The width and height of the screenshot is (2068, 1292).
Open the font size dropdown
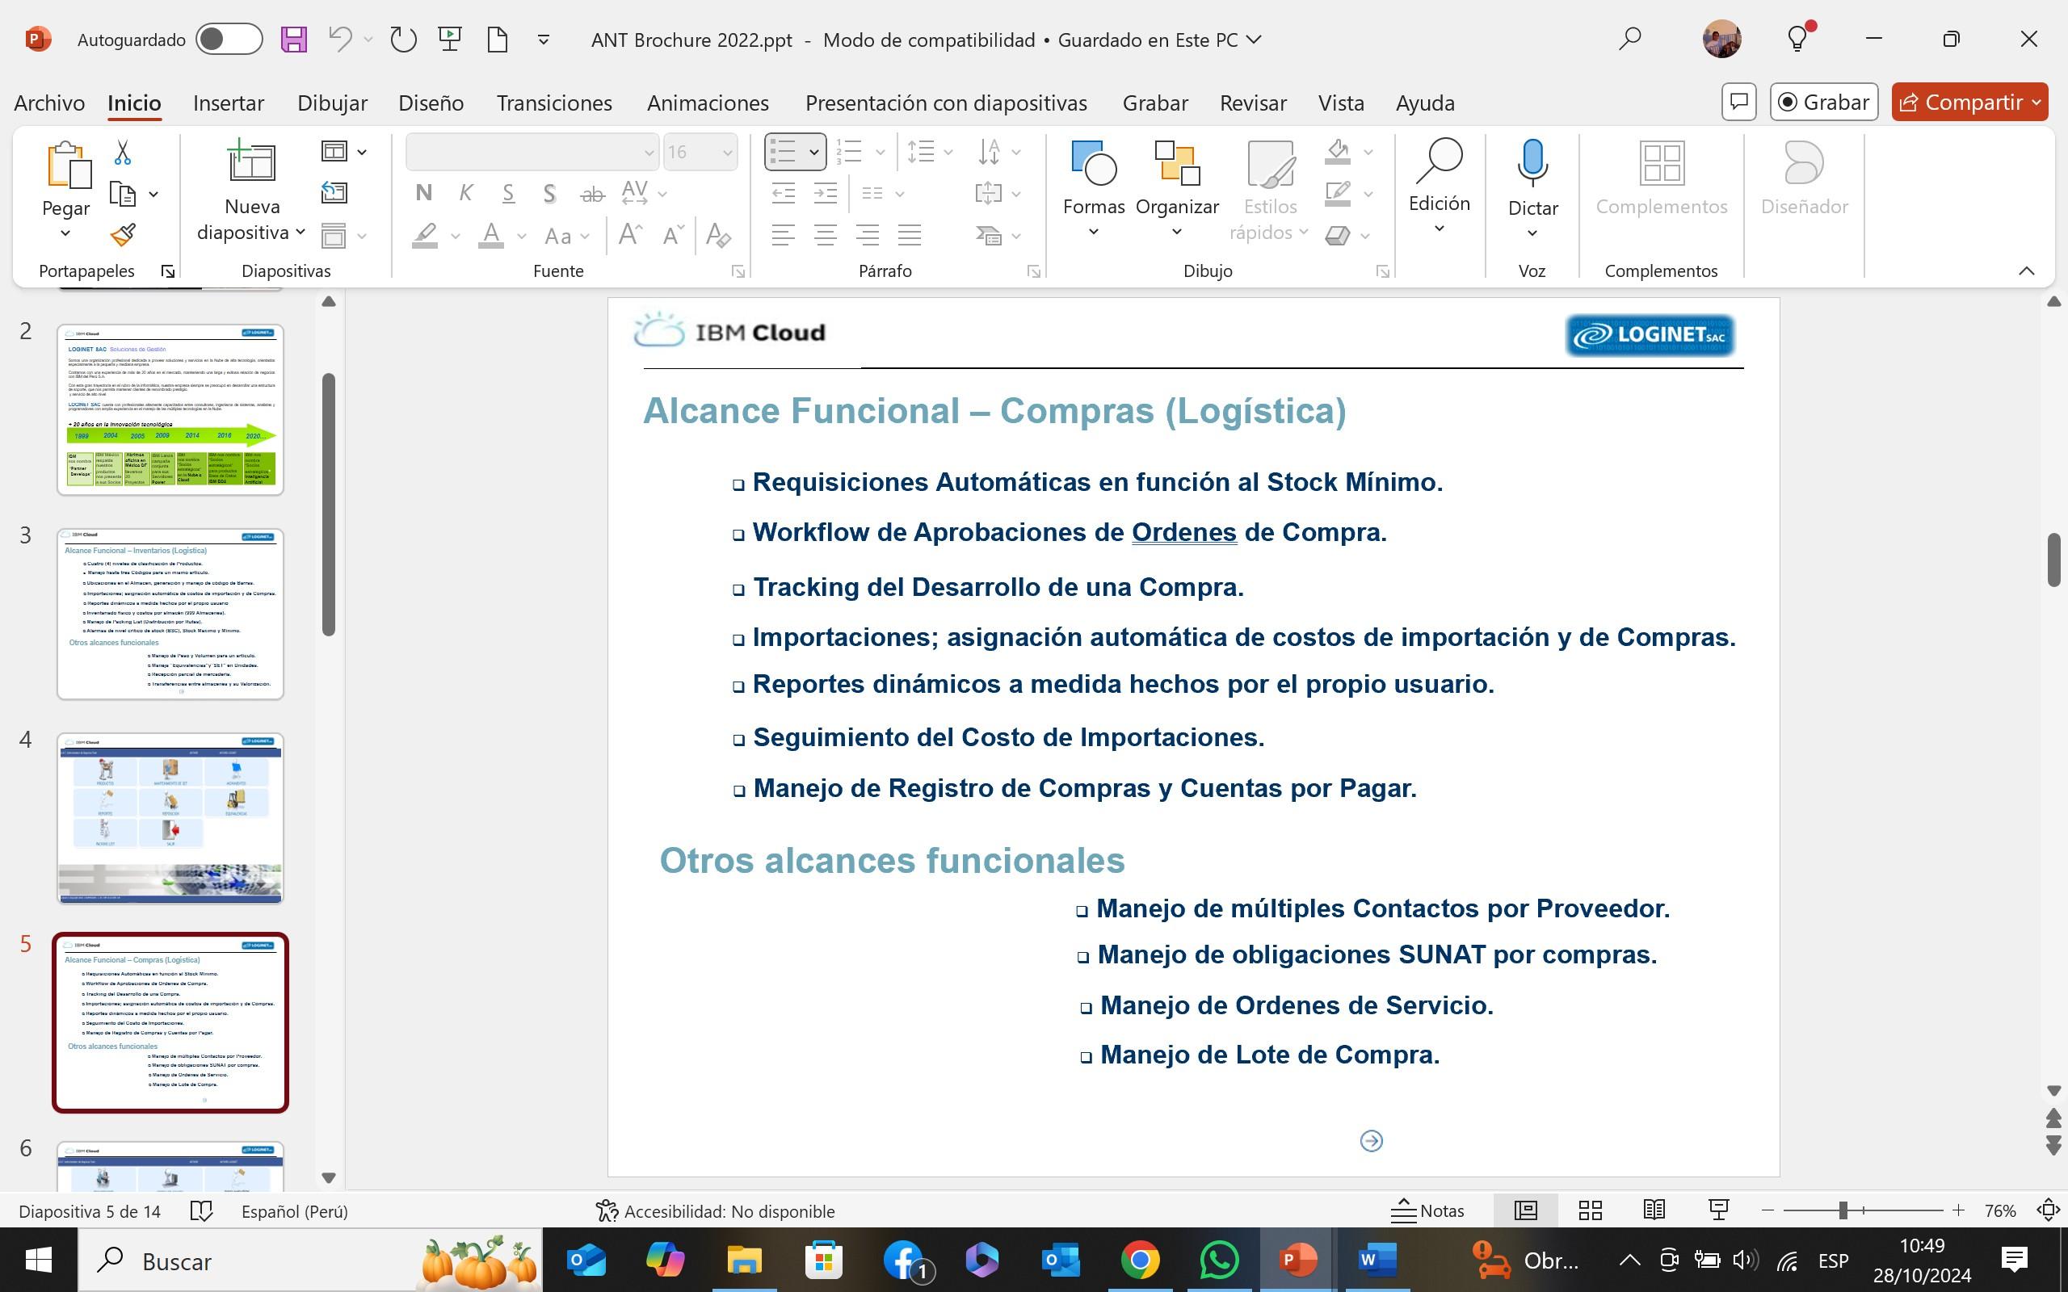[x=727, y=153]
